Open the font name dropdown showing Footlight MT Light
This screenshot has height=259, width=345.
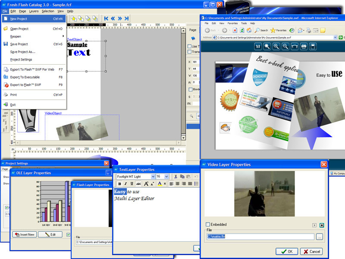pyautogui.click(x=153, y=177)
